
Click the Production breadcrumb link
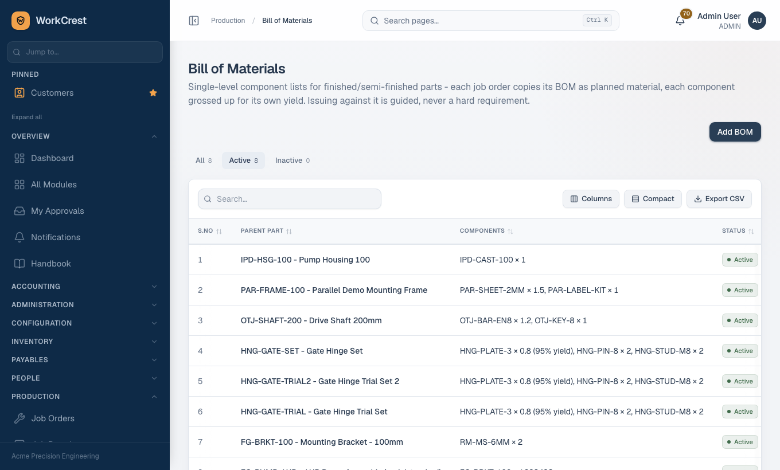pos(228,21)
